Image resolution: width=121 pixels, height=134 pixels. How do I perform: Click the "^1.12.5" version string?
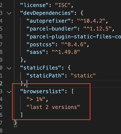pos(97,29)
